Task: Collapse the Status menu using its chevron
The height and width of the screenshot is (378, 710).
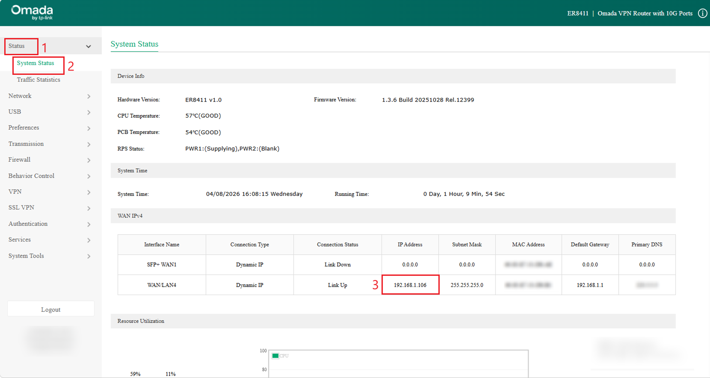Action: pyautogui.click(x=88, y=46)
